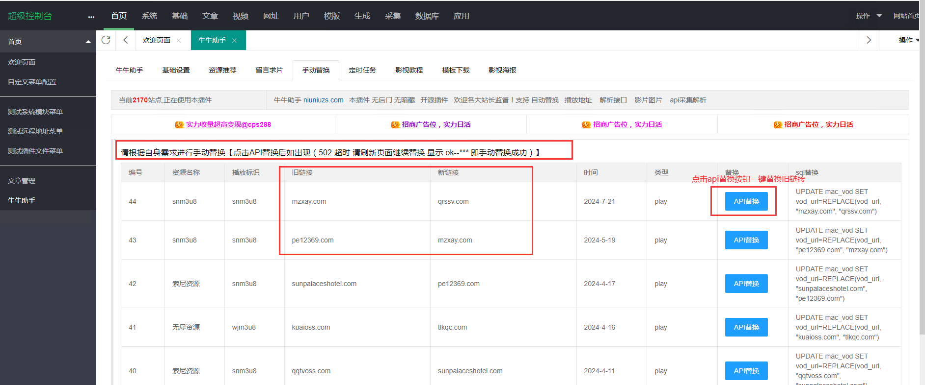Screen dimensions: 925x385
Task: Open the 影视教程 sub-tab
Action: click(409, 70)
